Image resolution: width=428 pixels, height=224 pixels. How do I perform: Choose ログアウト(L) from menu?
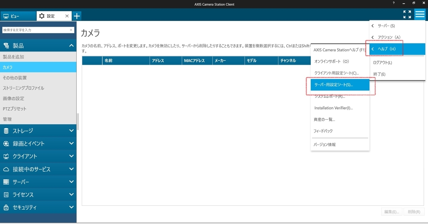tap(397, 63)
